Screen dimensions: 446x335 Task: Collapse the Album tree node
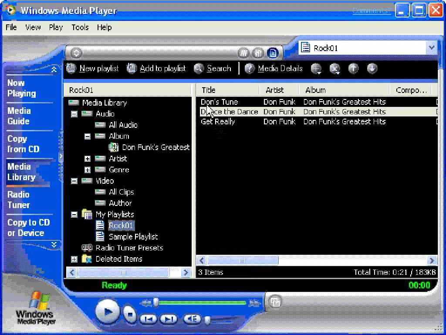coord(87,137)
